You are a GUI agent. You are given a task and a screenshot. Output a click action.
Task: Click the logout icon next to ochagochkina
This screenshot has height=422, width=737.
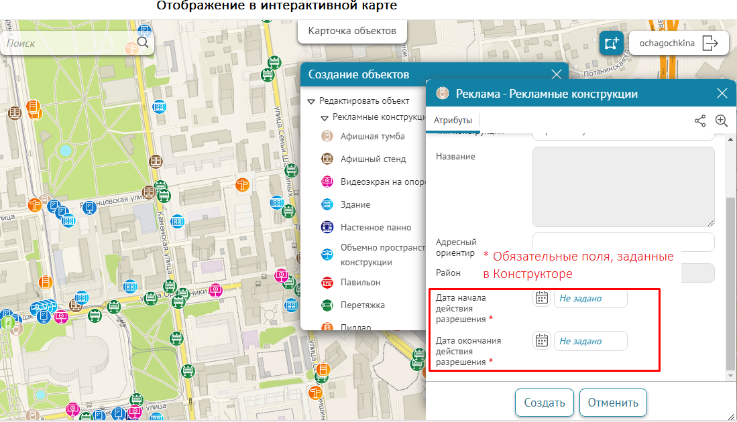[710, 43]
